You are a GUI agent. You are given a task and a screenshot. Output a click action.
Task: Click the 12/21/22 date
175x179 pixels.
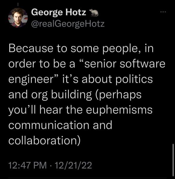coord(73,165)
